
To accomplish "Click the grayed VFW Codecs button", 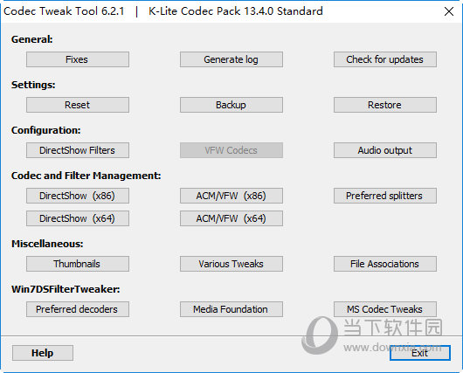I will pos(231,150).
